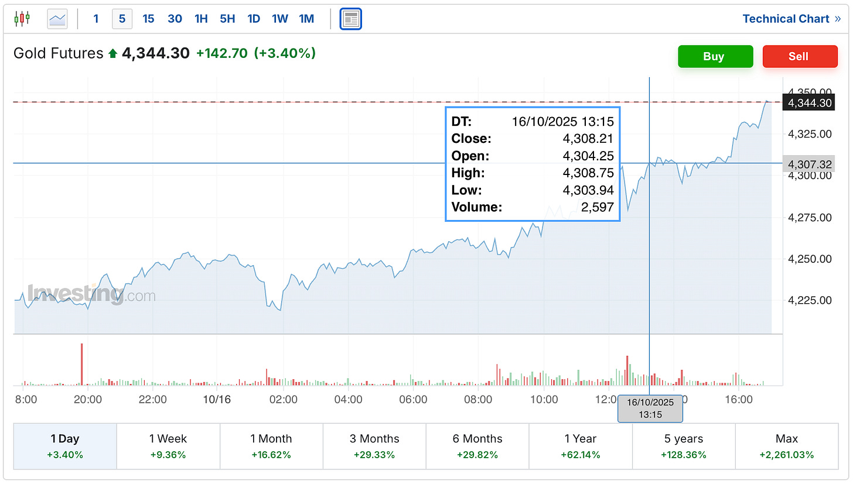Image resolution: width=853 pixels, height=484 pixels.
Task: Click the 4,344.30 current price label
Action: pos(810,102)
